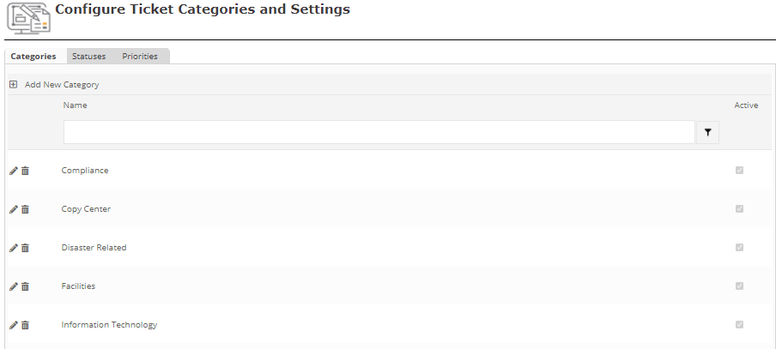Switch to the Priorities tab
This screenshot has height=349, width=776.
(x=140, y=57)
